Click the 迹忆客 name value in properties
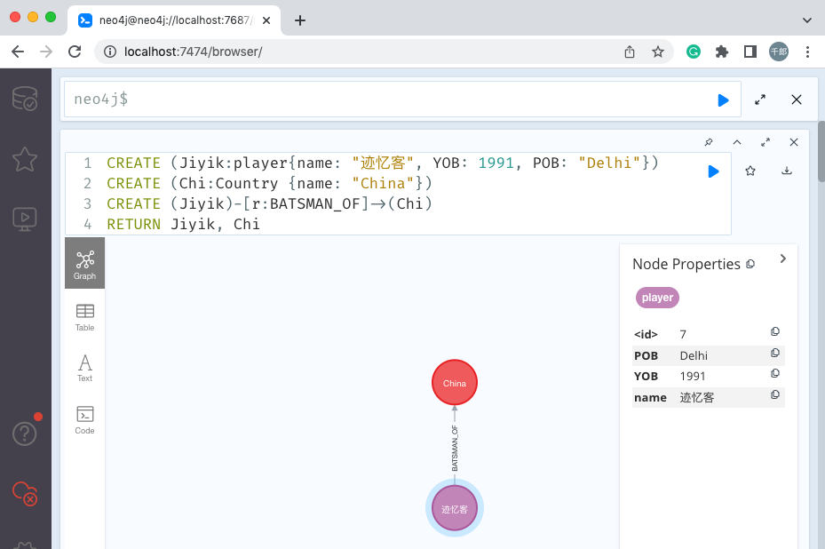 [696, 397]
